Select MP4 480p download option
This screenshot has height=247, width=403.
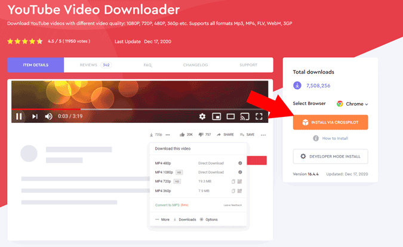163,163
